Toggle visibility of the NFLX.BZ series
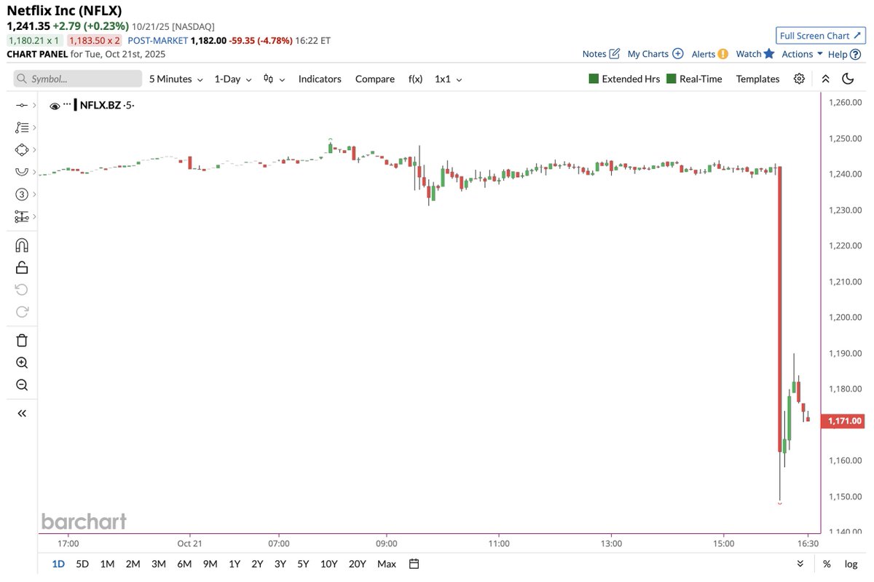 click(55, 106)
